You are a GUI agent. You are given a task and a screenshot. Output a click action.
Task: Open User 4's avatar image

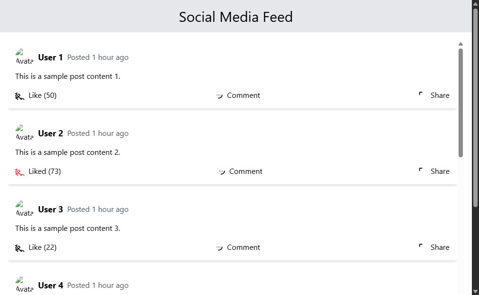point(24,285)
